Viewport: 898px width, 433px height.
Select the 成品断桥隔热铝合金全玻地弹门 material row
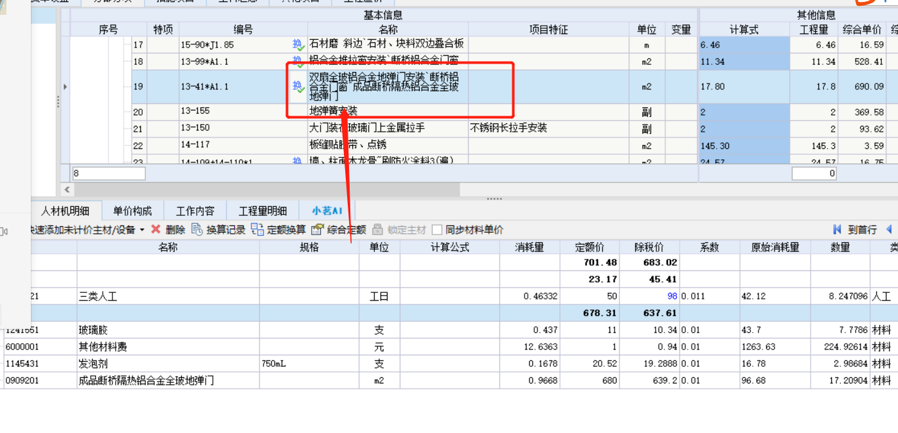[450, 380]
